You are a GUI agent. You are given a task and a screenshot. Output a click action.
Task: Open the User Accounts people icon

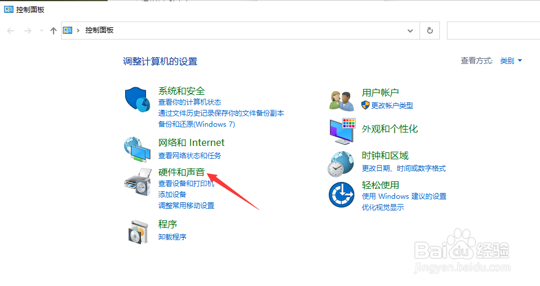pyautogui.click(x=342, y=101)
